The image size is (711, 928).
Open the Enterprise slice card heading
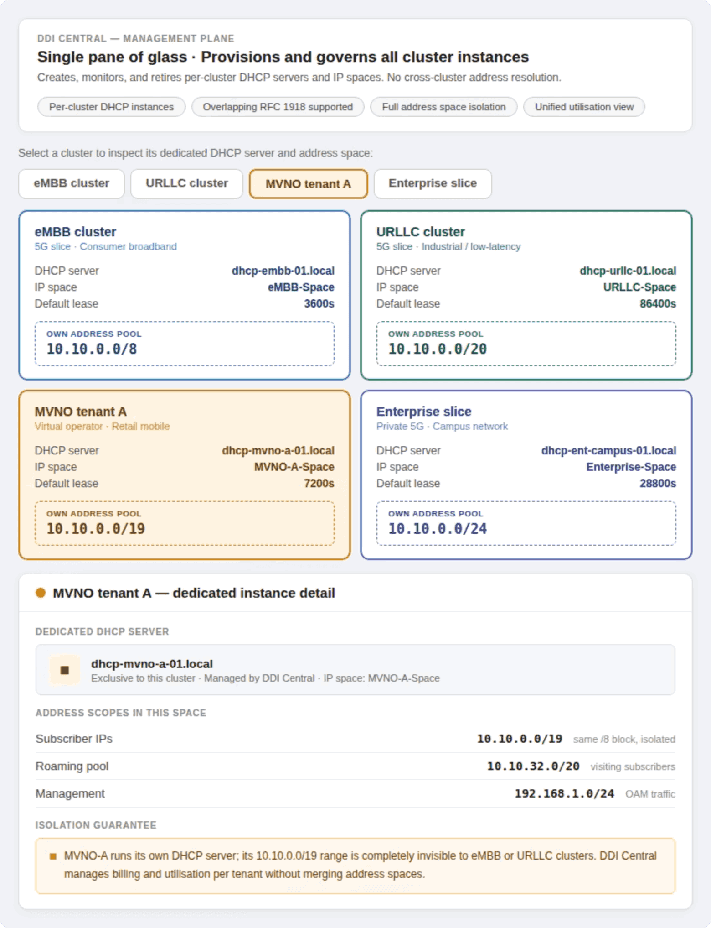click(x=423, y=412)
